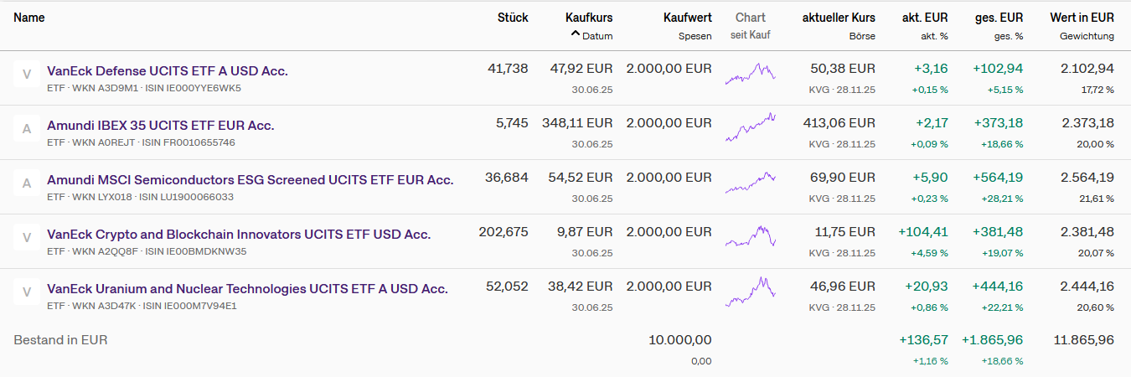Viewport: 1131px width, 377px height.
Task: Open the Crypto and Blockchain sparkline chart
Action: pos(750,237)
